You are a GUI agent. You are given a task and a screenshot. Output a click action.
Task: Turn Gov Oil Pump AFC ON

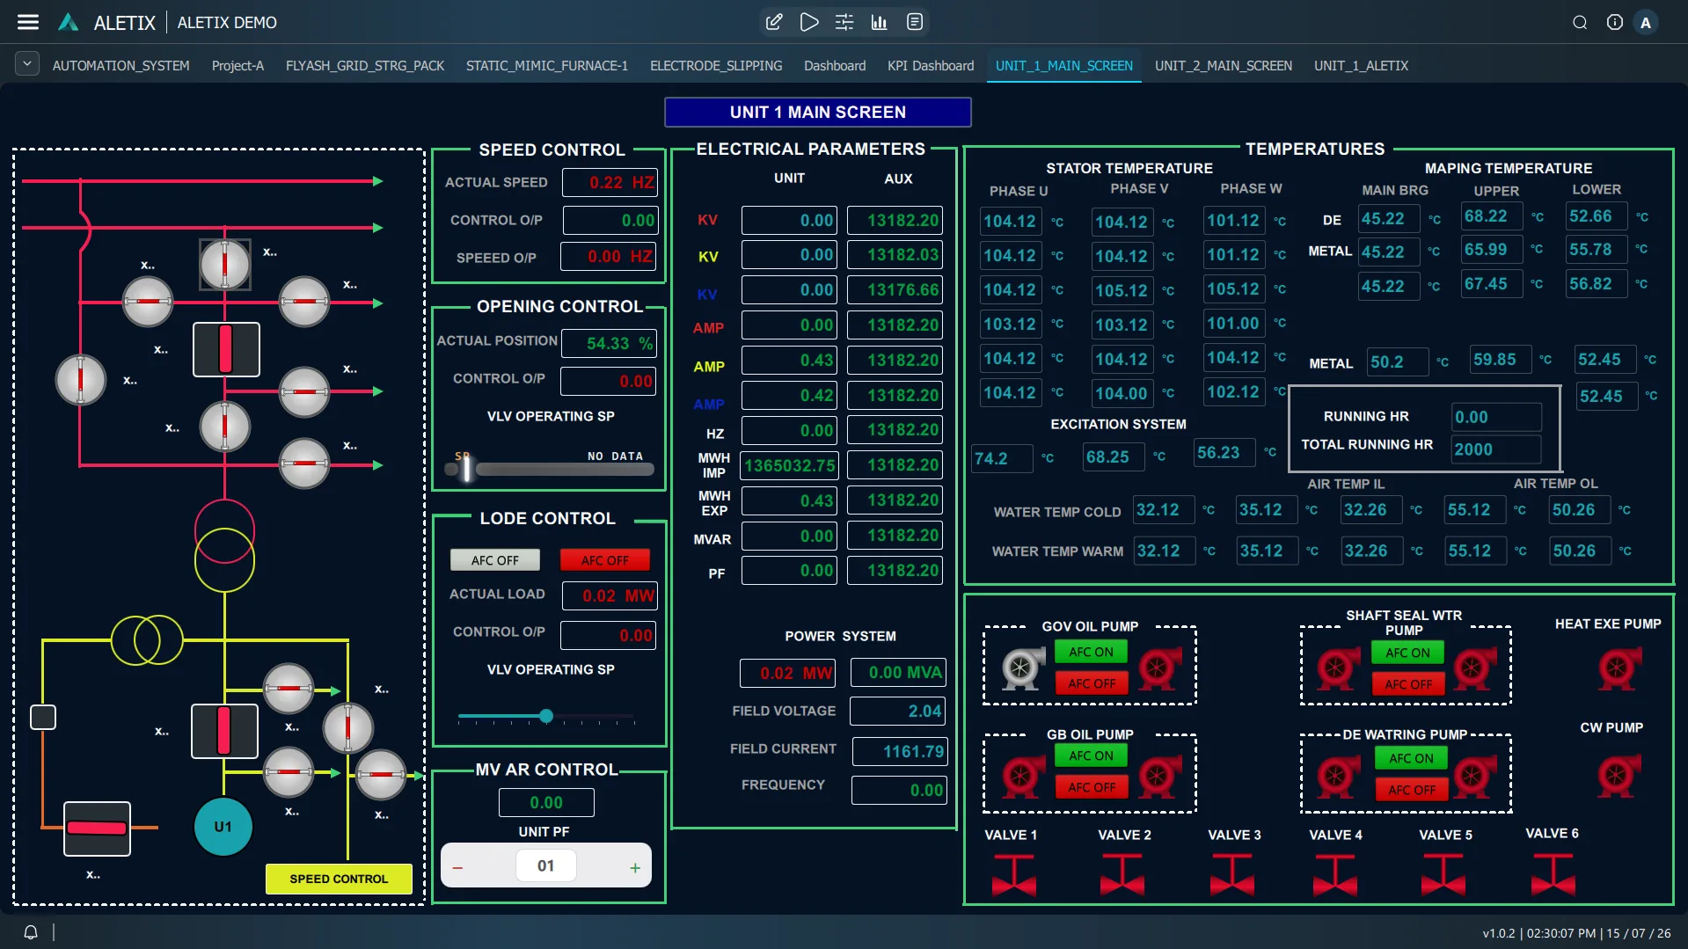(1091, 652)
